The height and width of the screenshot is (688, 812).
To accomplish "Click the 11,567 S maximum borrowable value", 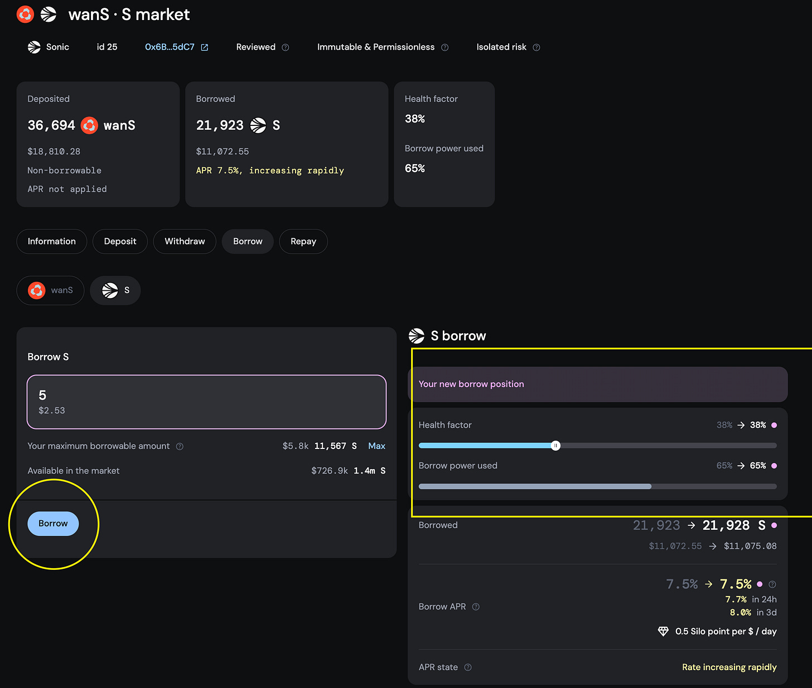I will pos(335,446).
